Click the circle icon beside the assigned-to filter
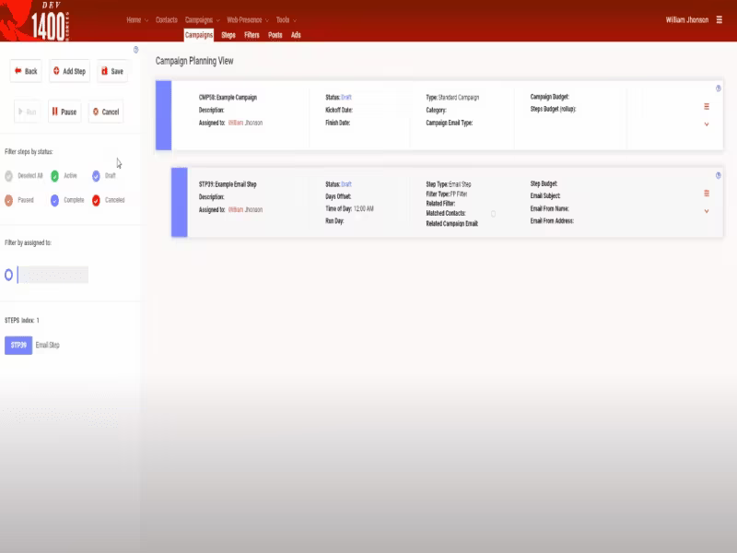Screen dimensions: 737x553 (8, 275)
